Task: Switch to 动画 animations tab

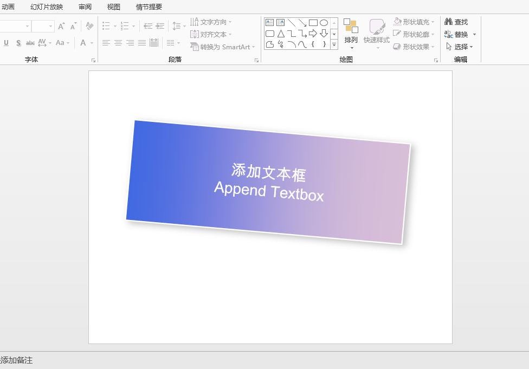Action: coord(8,7)
